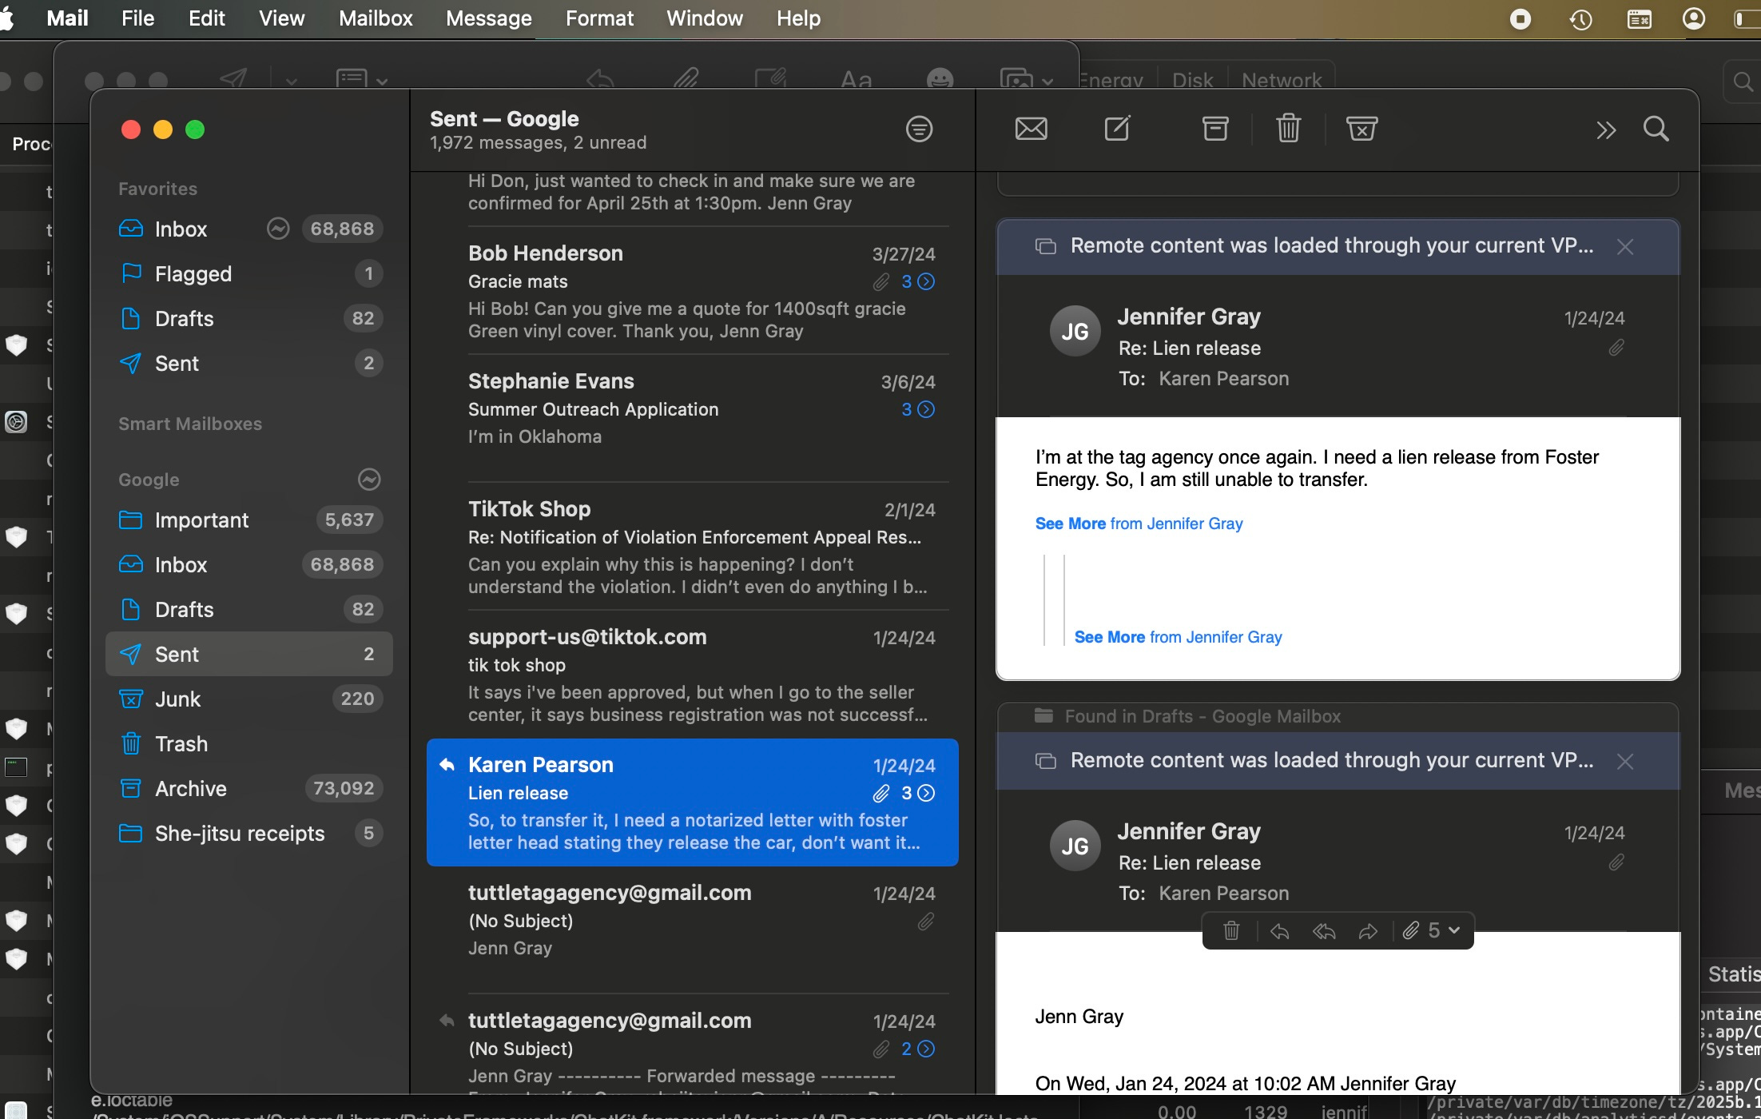Open the mail search magnifier
1761x1119 pixels.
(x=1656, y=129)
